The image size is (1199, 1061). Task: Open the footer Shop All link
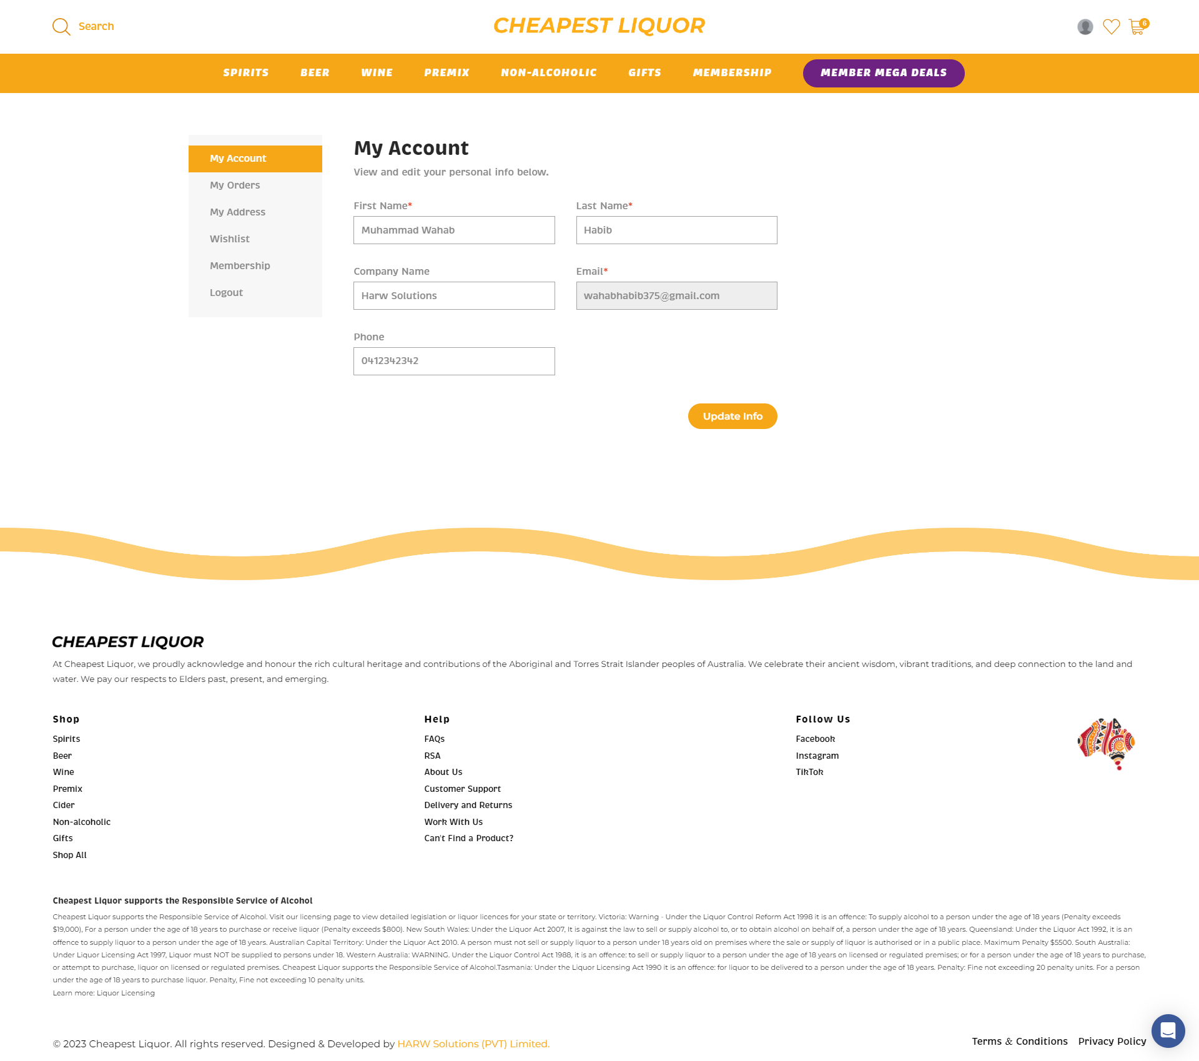[70, 855]
